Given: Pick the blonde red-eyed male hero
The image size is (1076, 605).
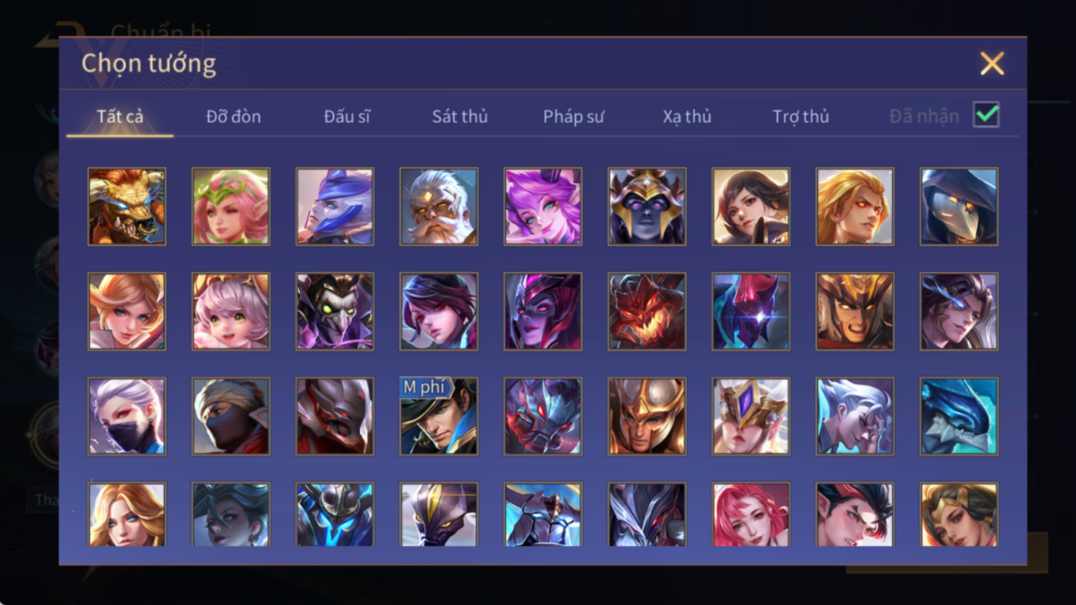Looking at the screenshot, I should pos(855,206).
